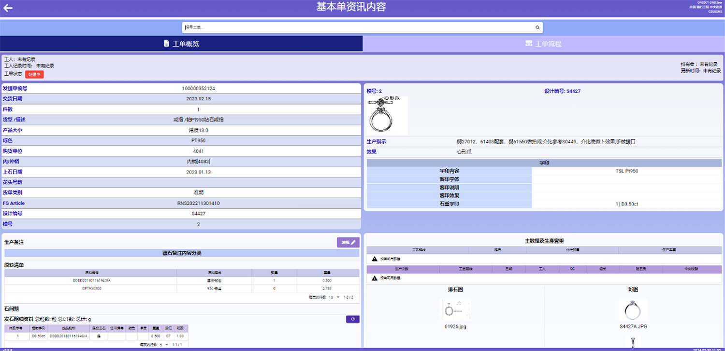Viewport: 725px width, 351px height.
Task: Click the document icon on 工单概览 tab
Action: tap(166, 44)
